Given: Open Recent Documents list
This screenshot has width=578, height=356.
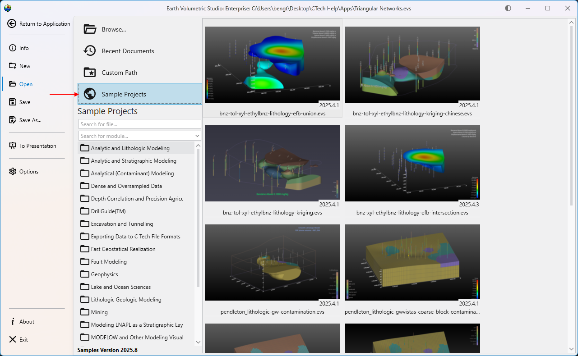Looking at the screenshot, I should pyautogui.click(x=128, y=51).
